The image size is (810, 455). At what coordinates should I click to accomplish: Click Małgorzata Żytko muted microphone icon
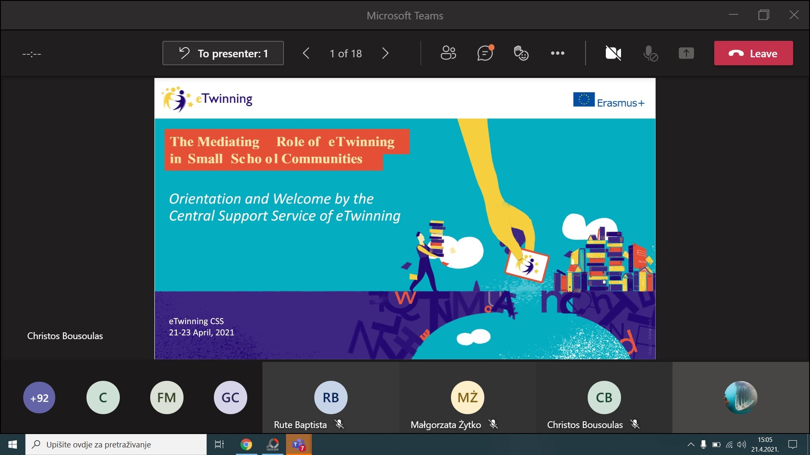tap(493, 424)
